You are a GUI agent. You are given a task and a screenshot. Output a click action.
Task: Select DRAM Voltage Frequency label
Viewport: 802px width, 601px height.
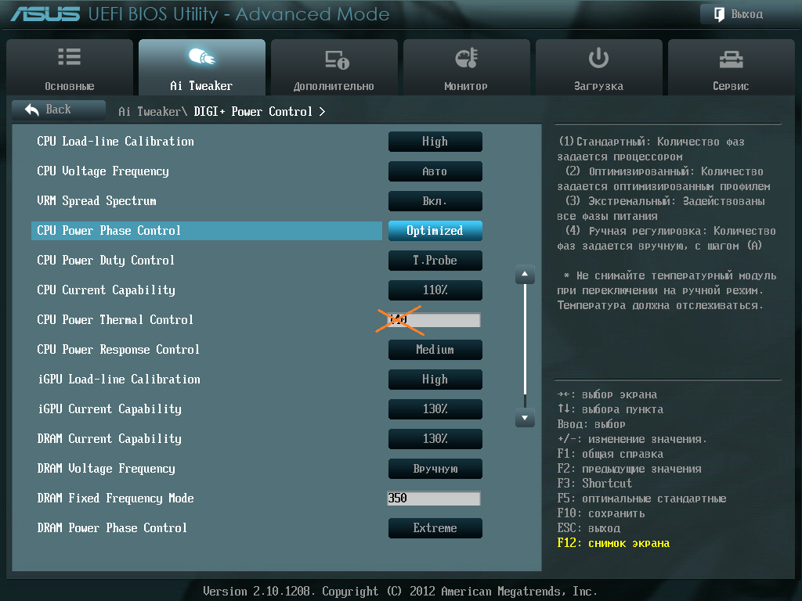click(x=106, y=469)
